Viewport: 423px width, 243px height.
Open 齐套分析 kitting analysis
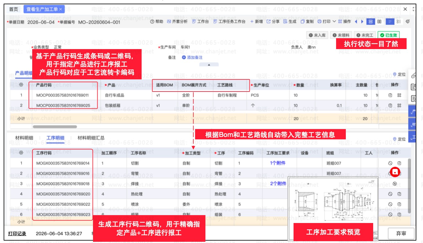click(x=177, y=22)
